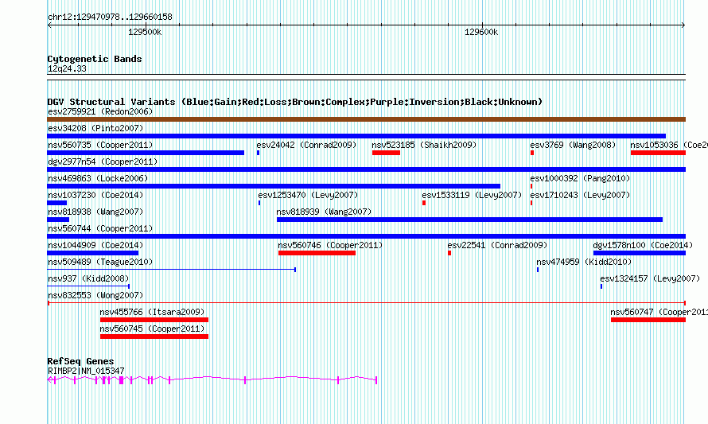
Task: Open nsv523185 (Shaikh2009) label
Action: 424,145
